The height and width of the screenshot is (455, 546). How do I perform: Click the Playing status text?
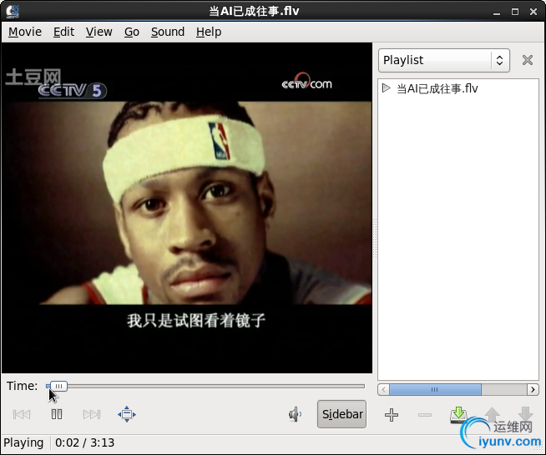(23, 442)
